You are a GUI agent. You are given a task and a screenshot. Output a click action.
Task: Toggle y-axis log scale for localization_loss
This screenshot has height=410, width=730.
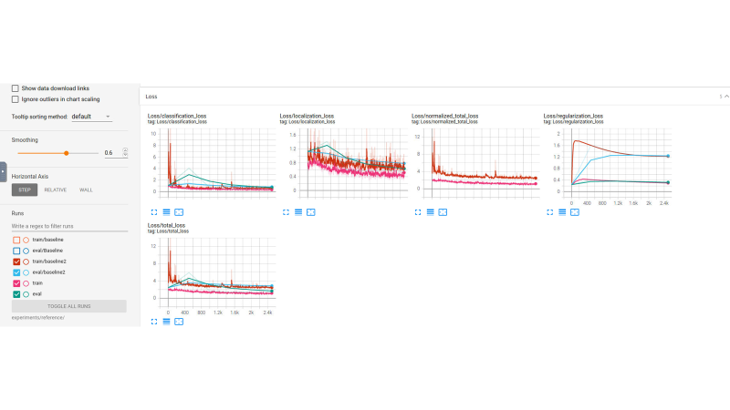298,212
